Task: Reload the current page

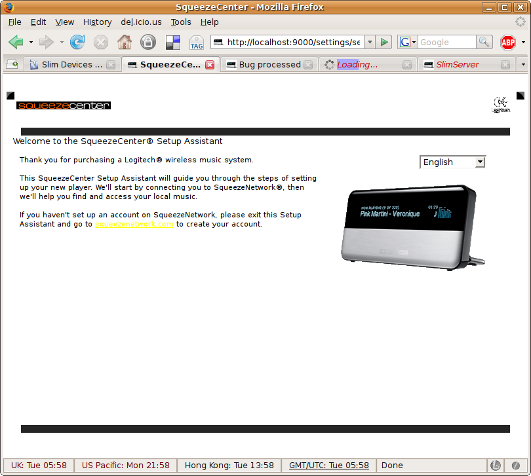Action: coord(77,43)
